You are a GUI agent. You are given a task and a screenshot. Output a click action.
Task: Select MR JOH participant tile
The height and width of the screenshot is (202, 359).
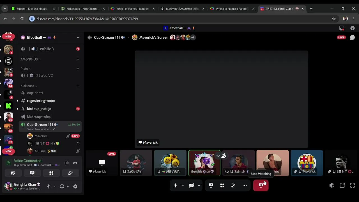point(170,163)
